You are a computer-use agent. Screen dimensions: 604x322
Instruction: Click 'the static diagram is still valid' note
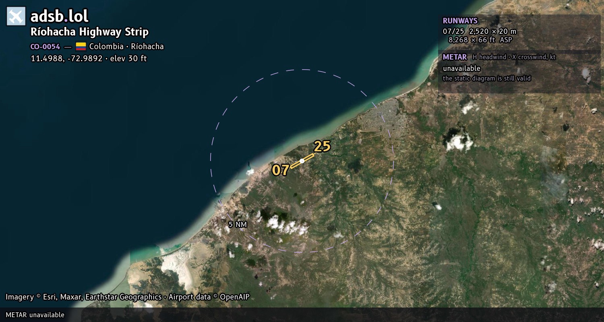tap(487, 78)
